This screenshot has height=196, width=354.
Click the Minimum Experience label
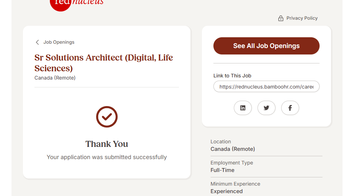(235, 184)
